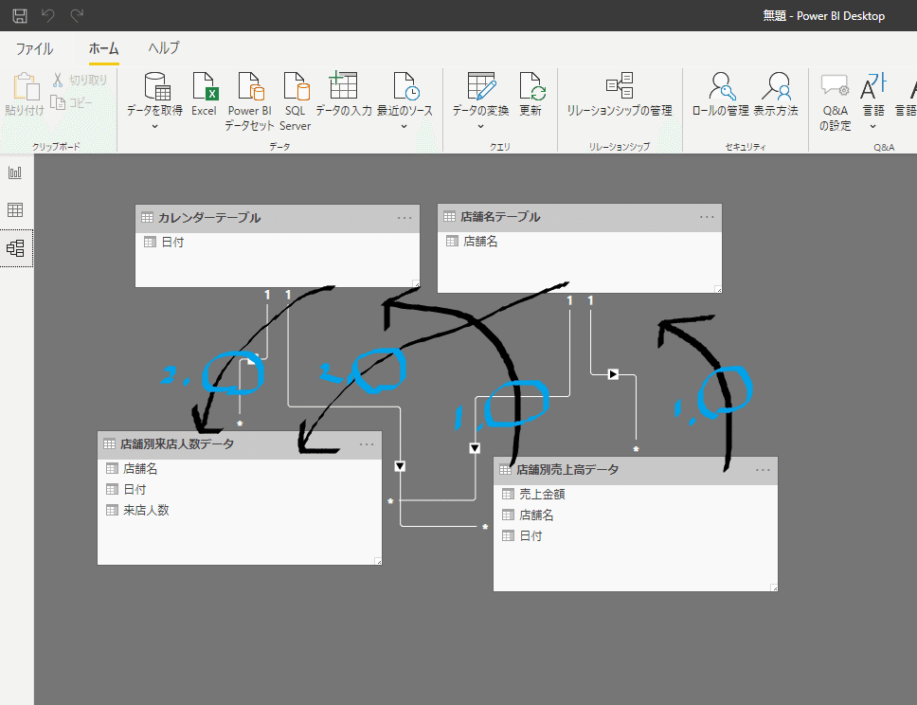
Task: Click the 言語 language icon
Action: coord(873,86)
